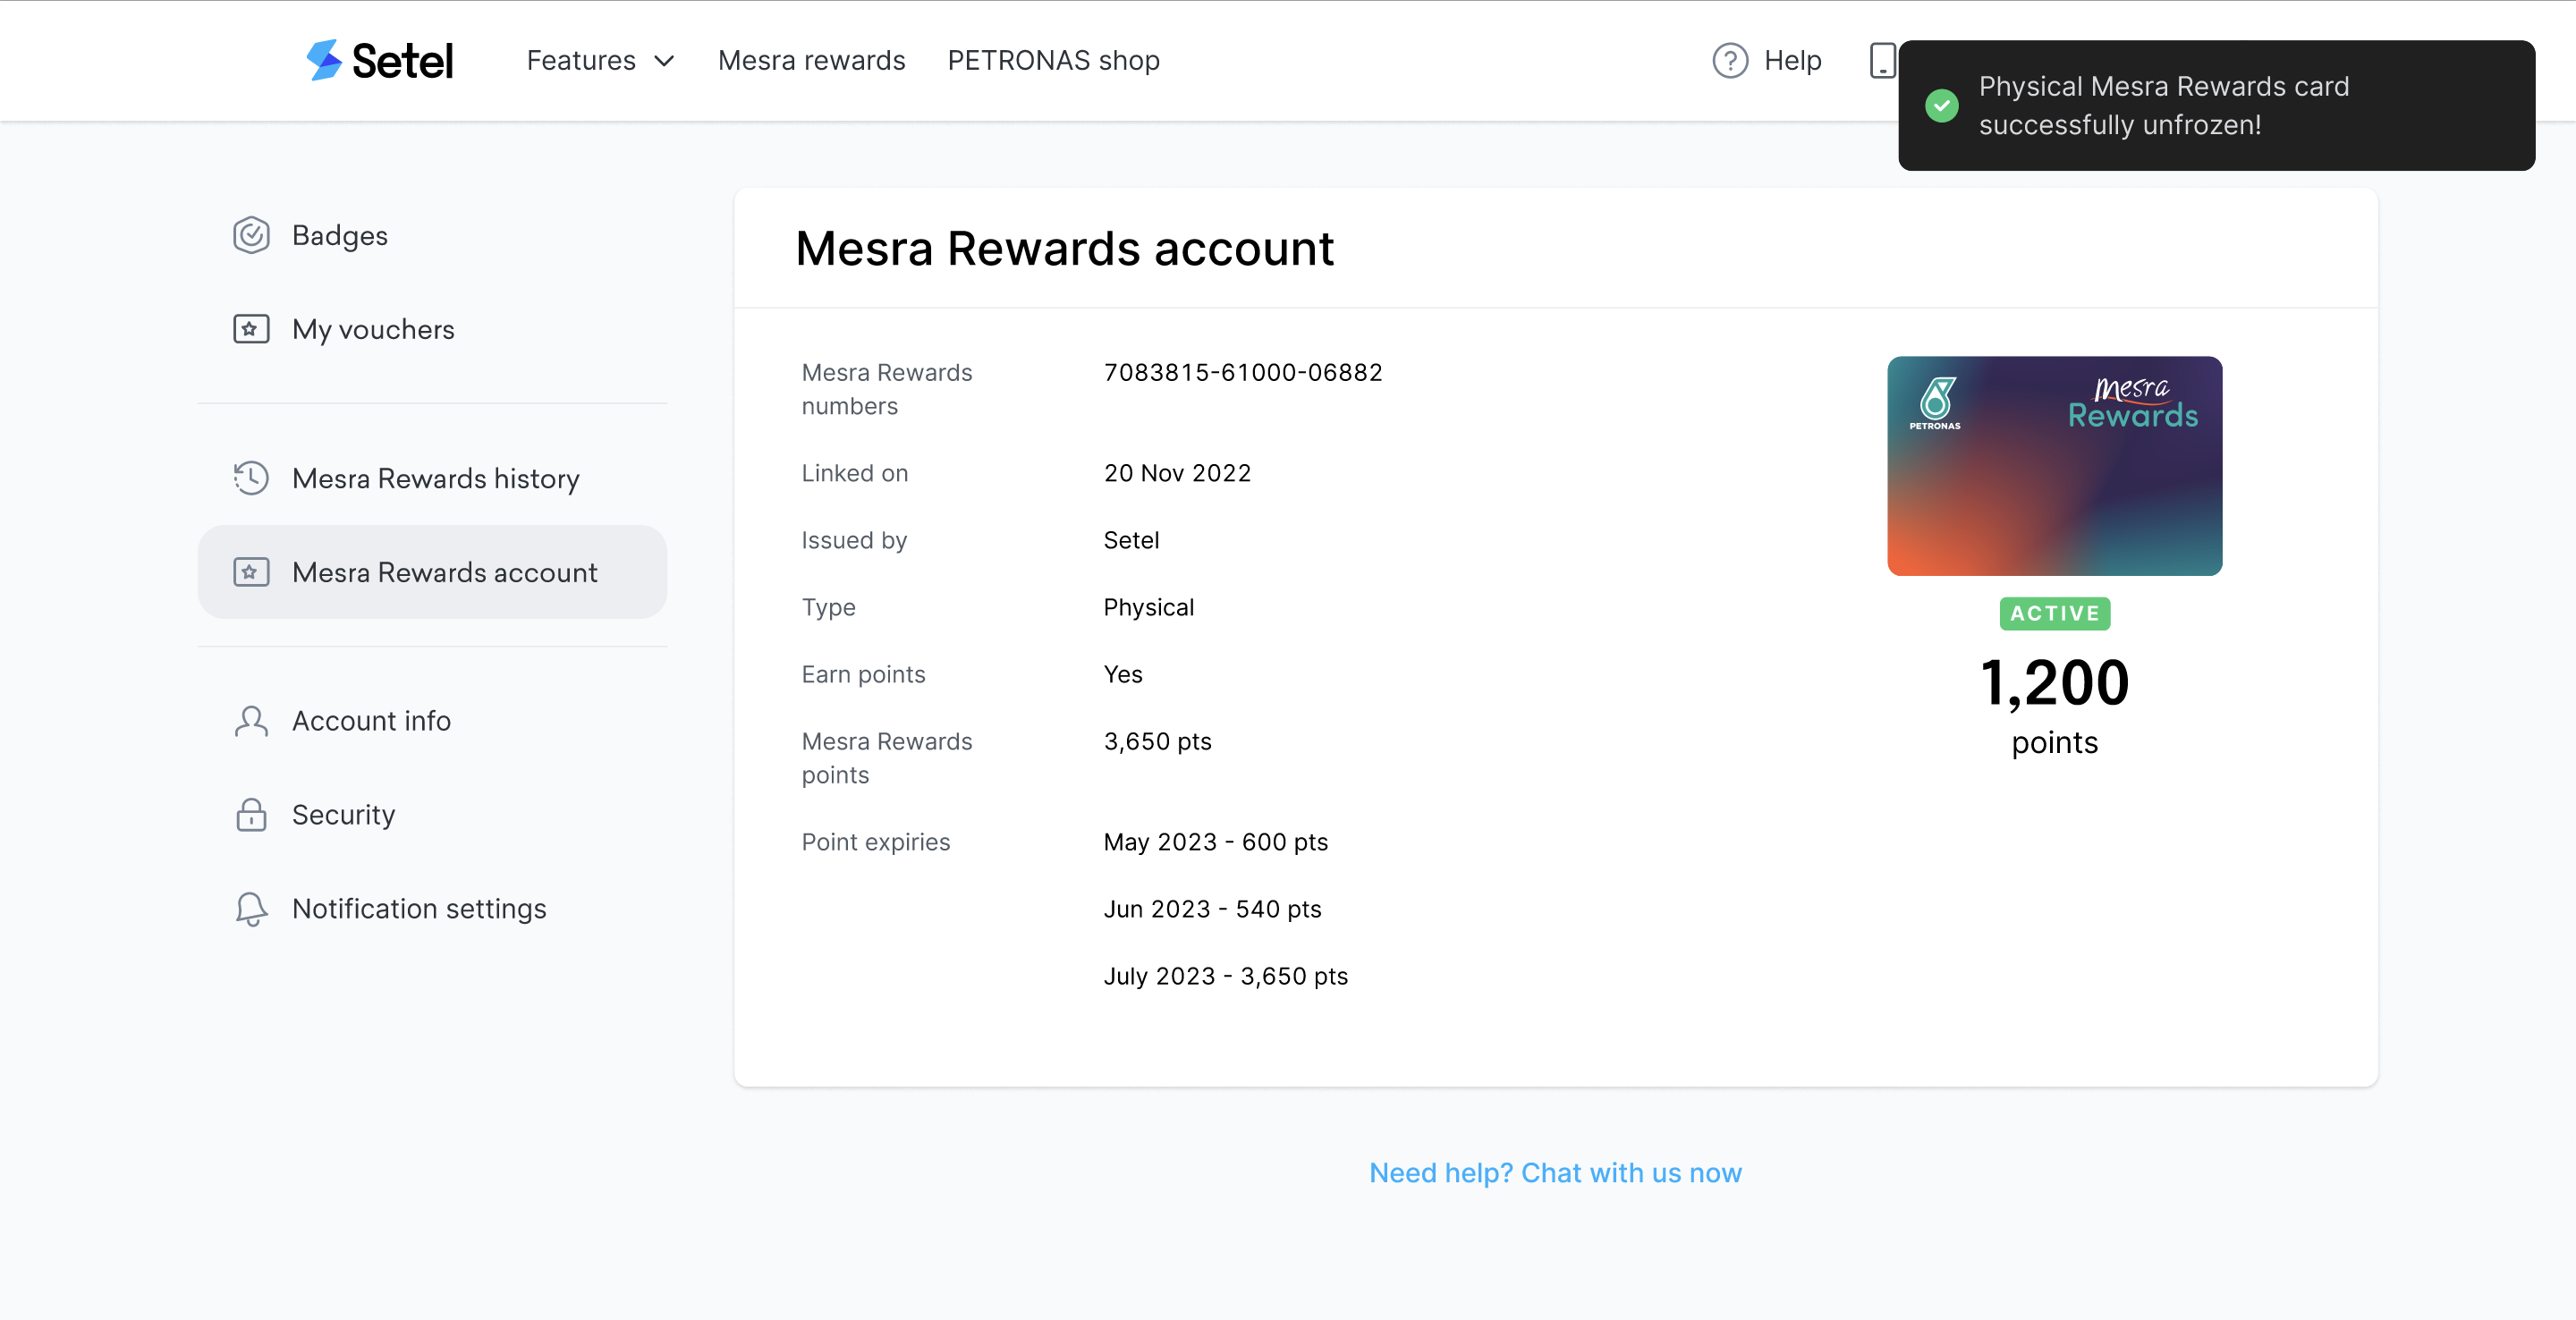The height and width of the screenshot is (1320, 2576).
Task: Click the Jun 2023 - 540 pts expiry
Action: [x=1212, y=909]
